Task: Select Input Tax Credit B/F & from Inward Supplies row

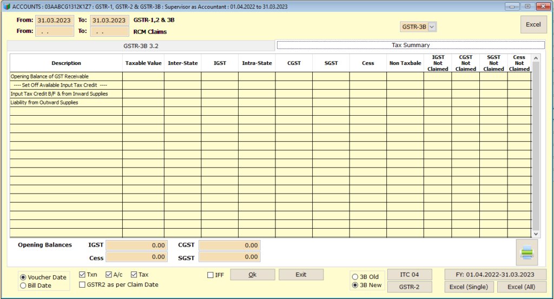Action: [271, 94]
